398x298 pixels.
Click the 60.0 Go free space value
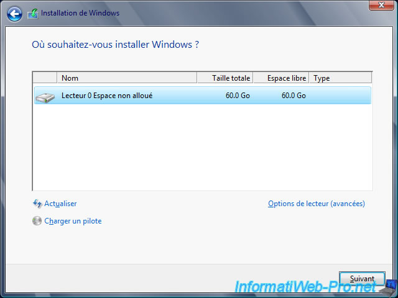[x=294, y=96]
